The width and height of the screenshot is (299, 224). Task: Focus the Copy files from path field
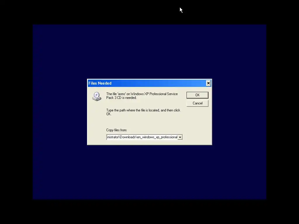coord(142,137)
